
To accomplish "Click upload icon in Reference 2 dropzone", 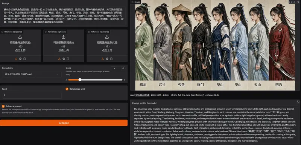I will [x=64, y=37].
